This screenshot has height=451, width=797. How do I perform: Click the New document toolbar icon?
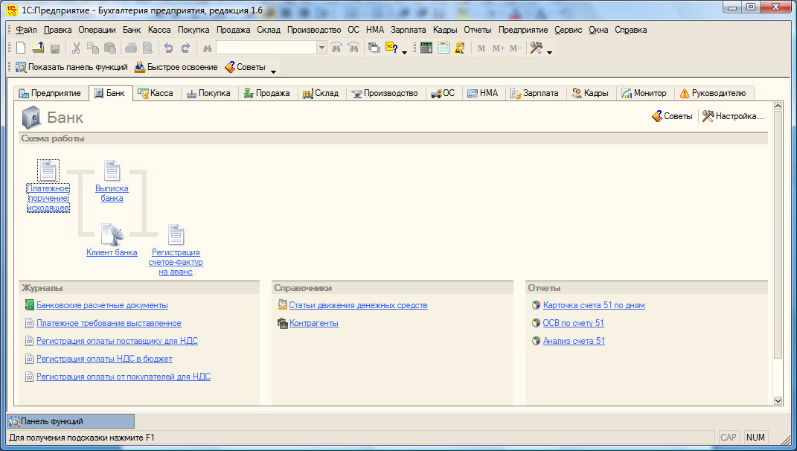coord(21,48)
